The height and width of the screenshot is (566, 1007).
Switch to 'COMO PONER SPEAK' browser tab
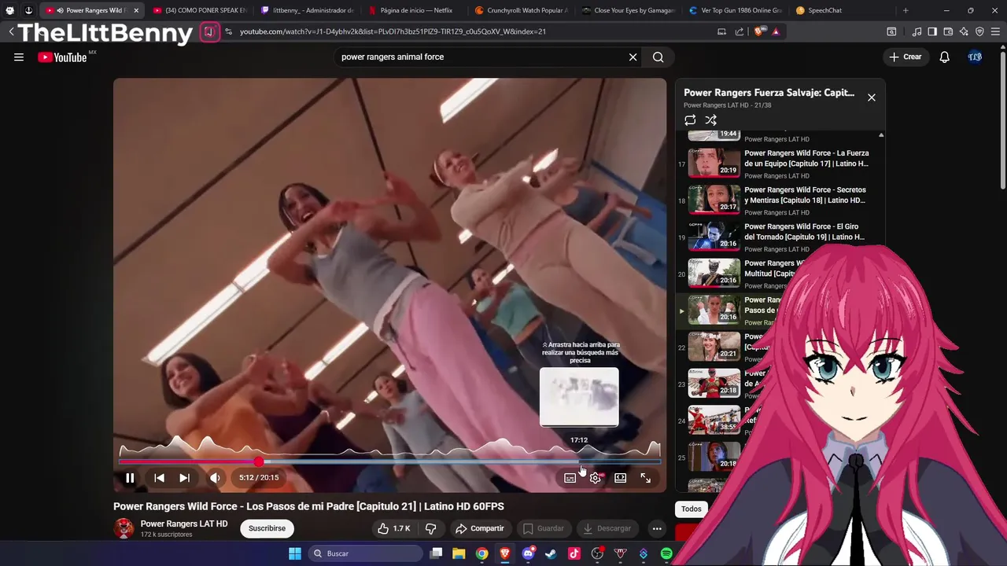click(x=199, y=10)
